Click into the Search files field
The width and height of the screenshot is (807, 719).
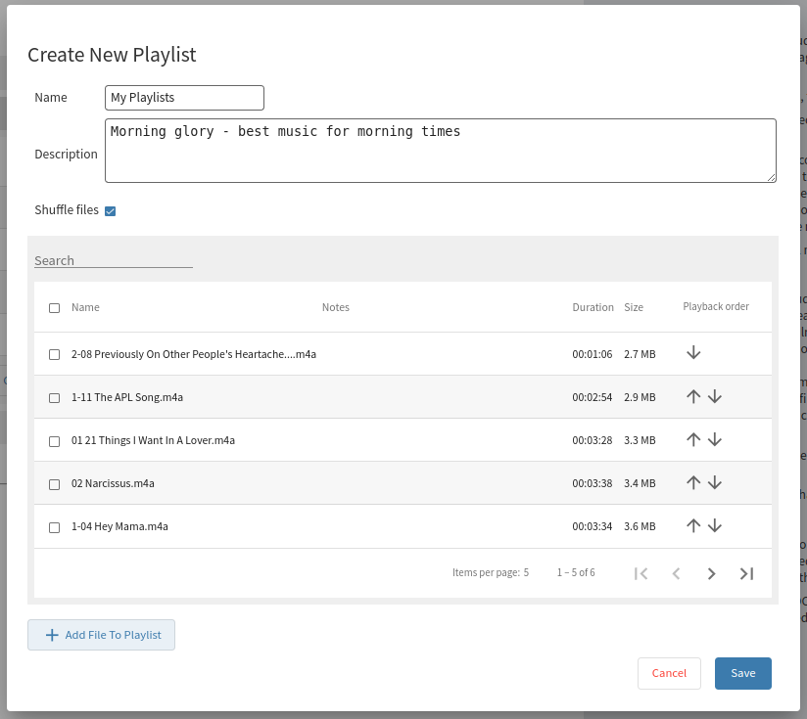tap(113, 260)
